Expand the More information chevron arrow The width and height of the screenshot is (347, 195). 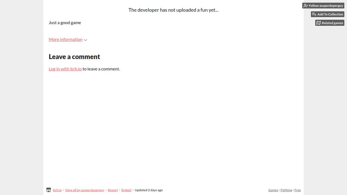pyautogui.click(x=85, y=40)
